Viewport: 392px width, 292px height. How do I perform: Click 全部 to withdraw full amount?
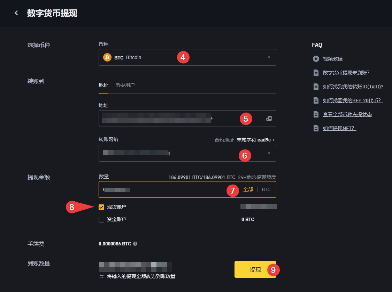pos(248,189)
